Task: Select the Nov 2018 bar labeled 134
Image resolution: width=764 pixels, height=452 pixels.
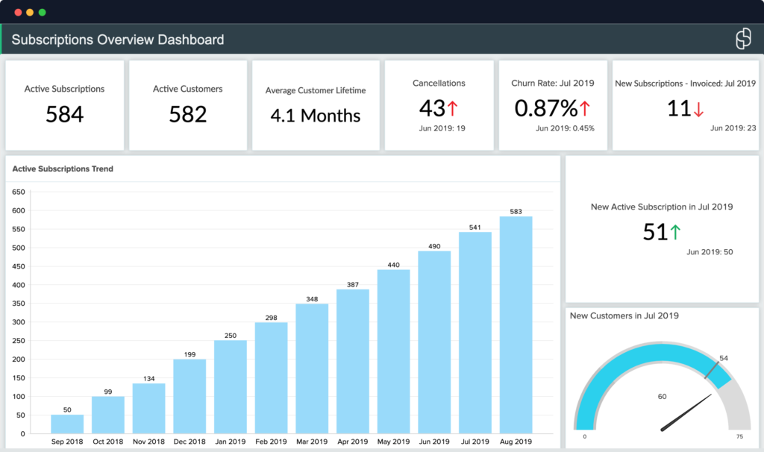Action: pos(148,408)
